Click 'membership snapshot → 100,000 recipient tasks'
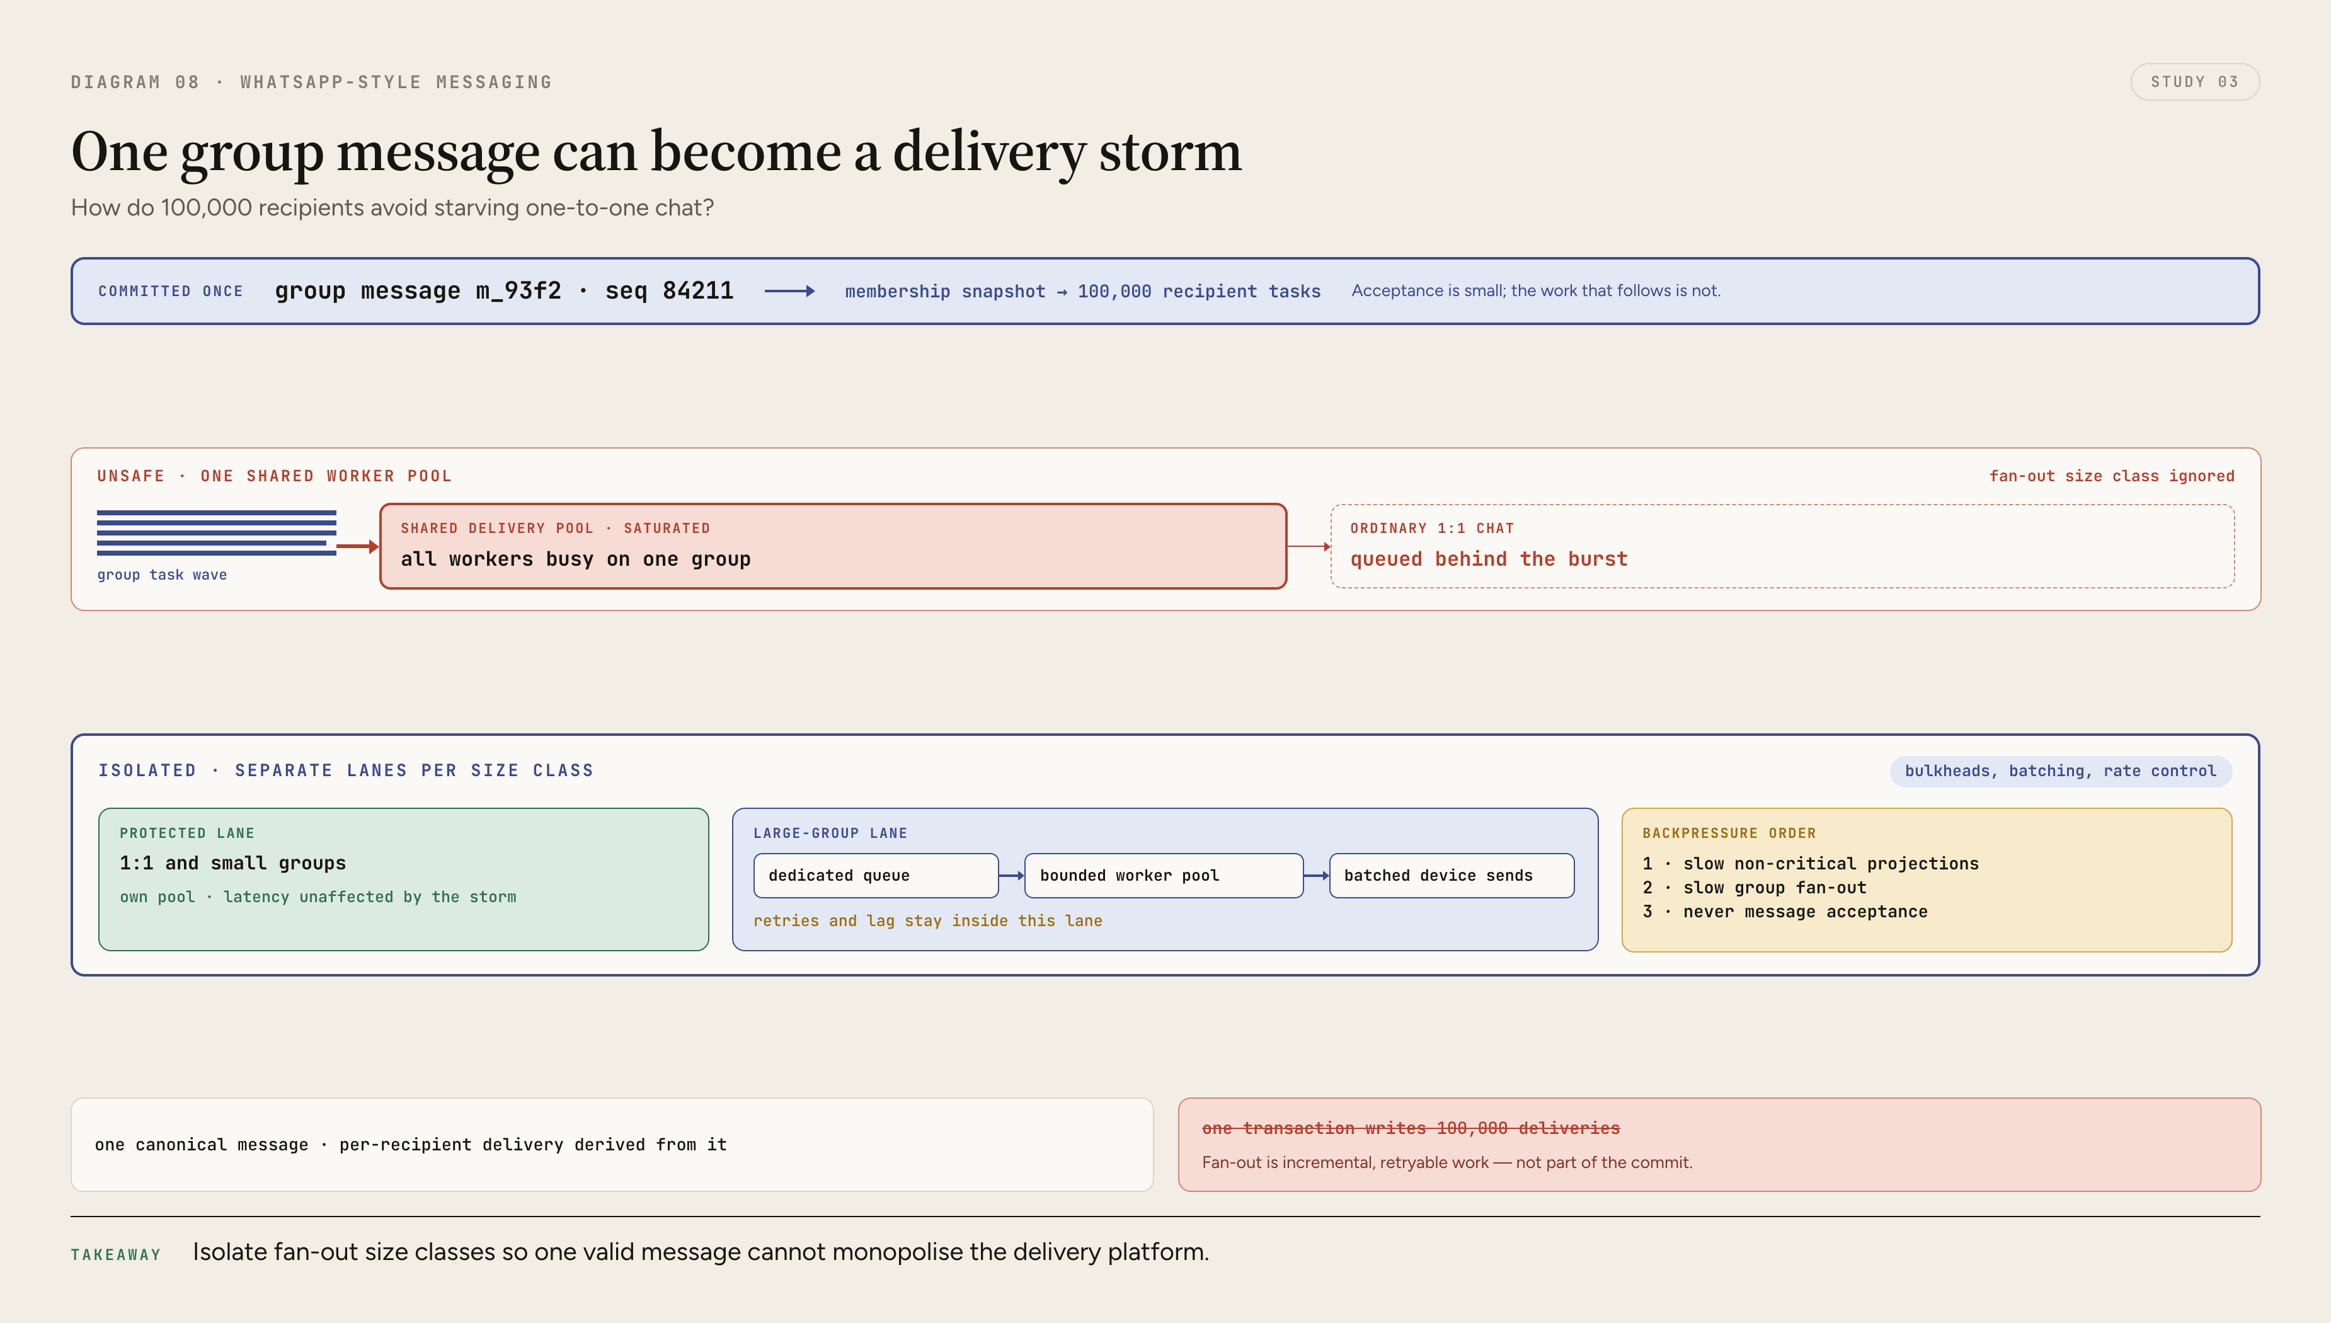Viewport: 2331px width, 1323px height. point(1083,292)
